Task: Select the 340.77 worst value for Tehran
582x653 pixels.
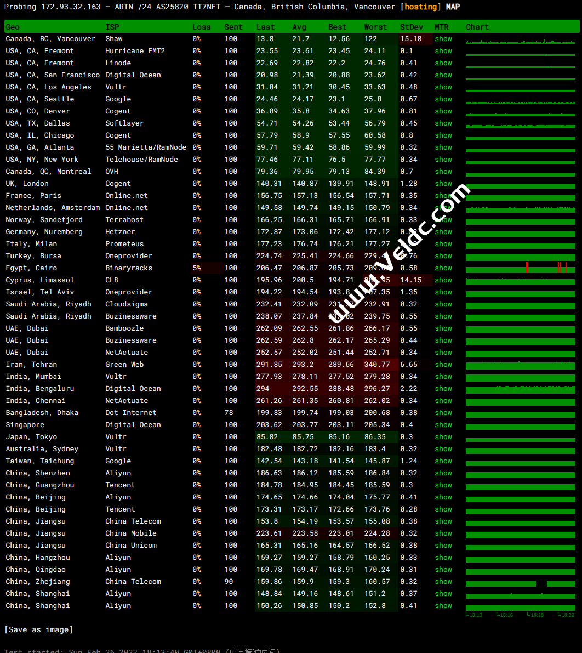Action: pos(376,365)
